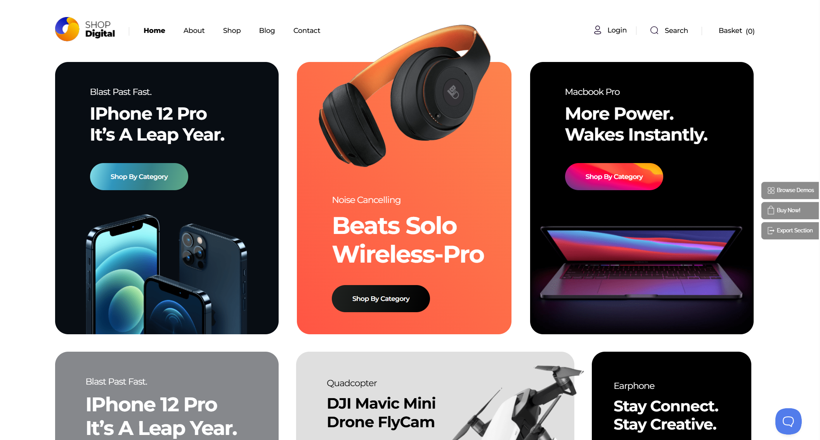Image resolution: width=820 pixels, height=440 pixels.
Task: Open the blue chat bubble widget
Action: point(788,421)
